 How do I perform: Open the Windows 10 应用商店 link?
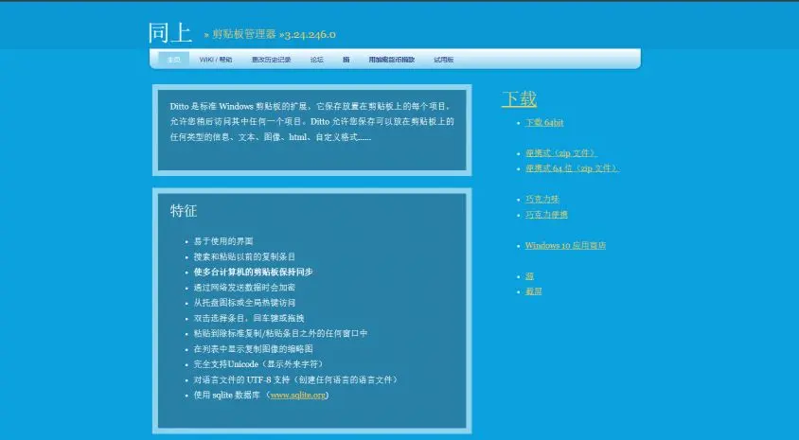point(565,245)
